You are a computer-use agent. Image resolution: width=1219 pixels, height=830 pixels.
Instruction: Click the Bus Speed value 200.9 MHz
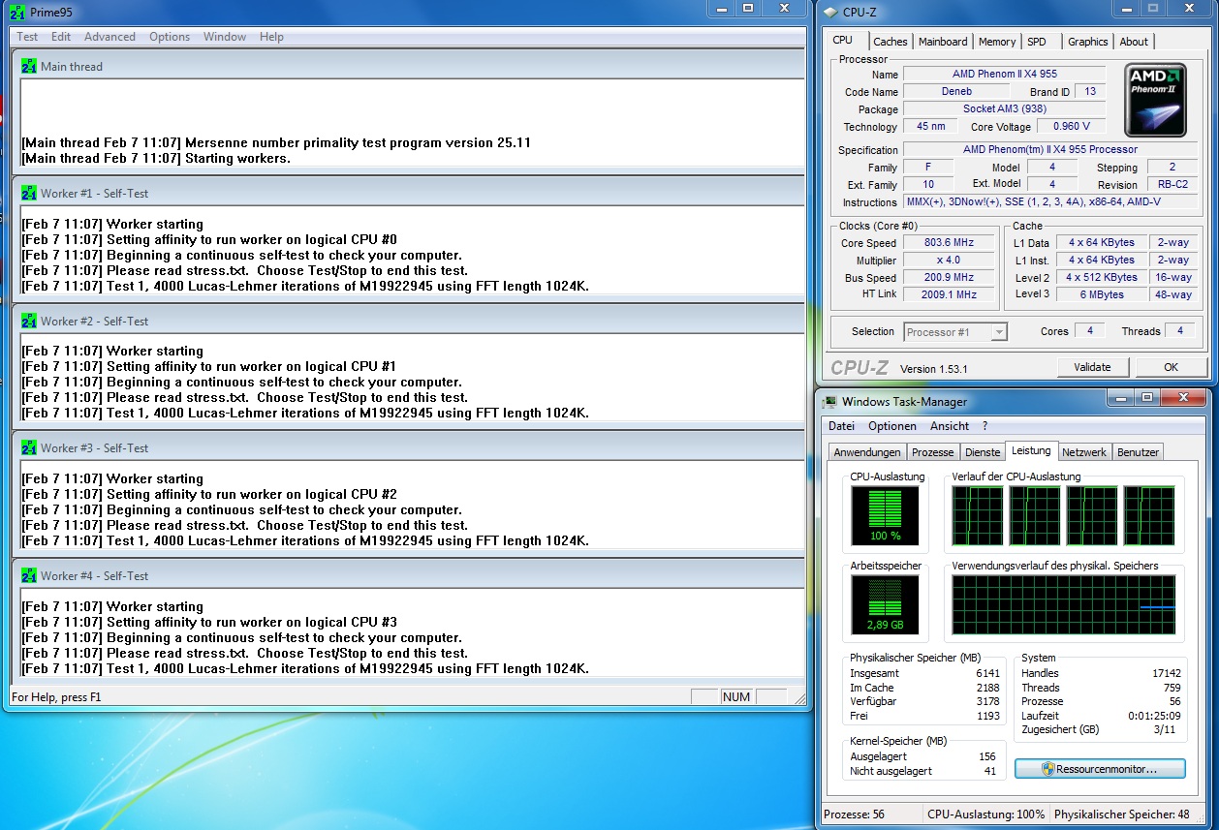(x=949, y=278)
